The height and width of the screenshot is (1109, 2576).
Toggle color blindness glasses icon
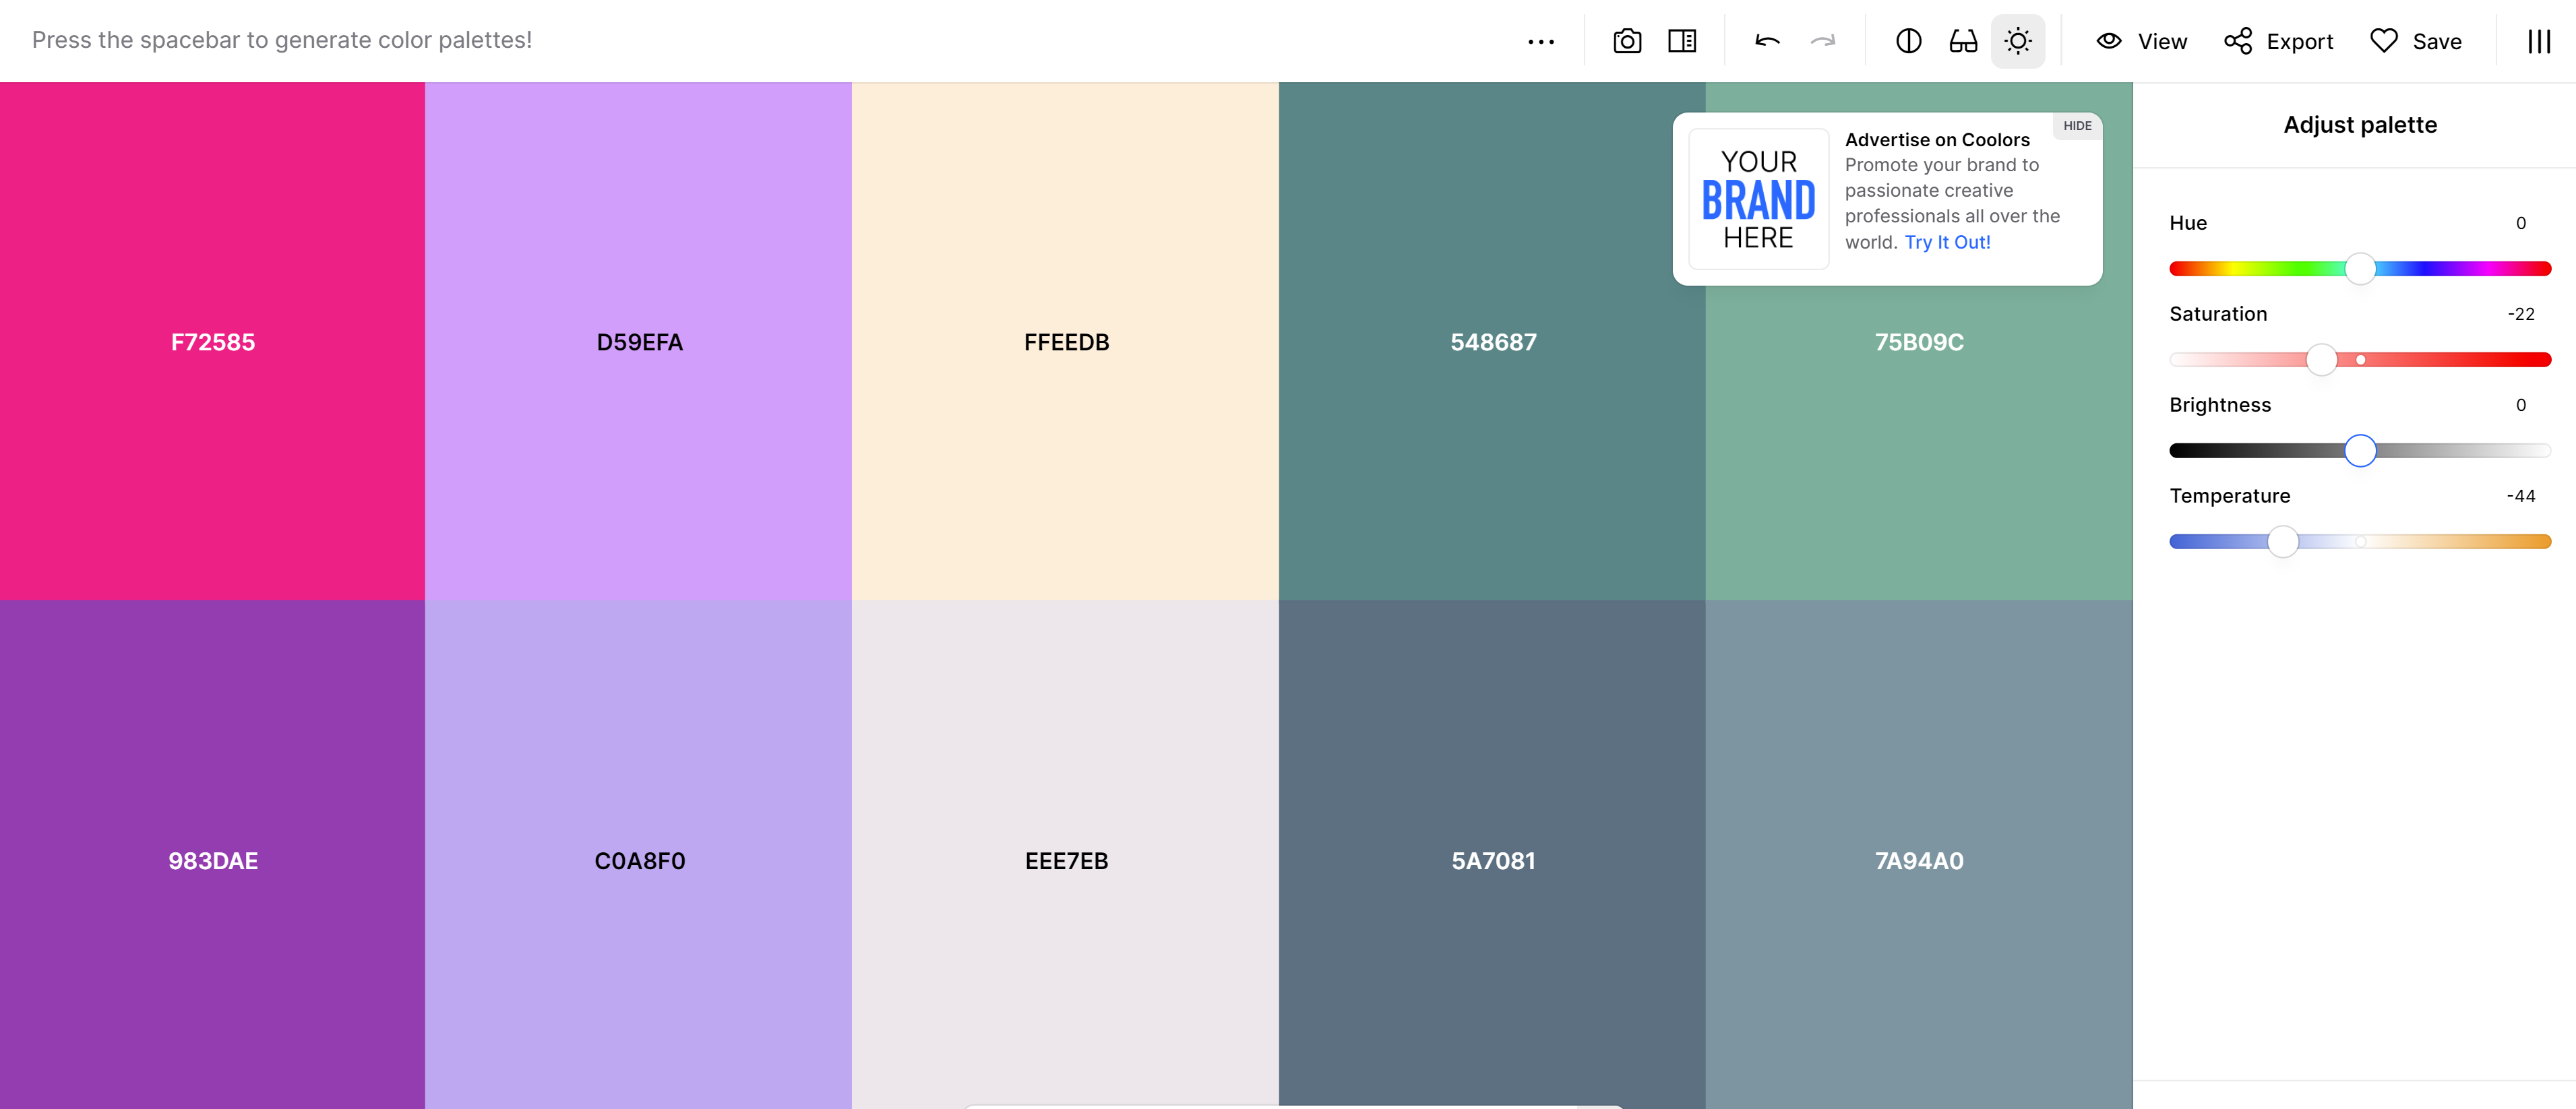[x=1963, y=41]
